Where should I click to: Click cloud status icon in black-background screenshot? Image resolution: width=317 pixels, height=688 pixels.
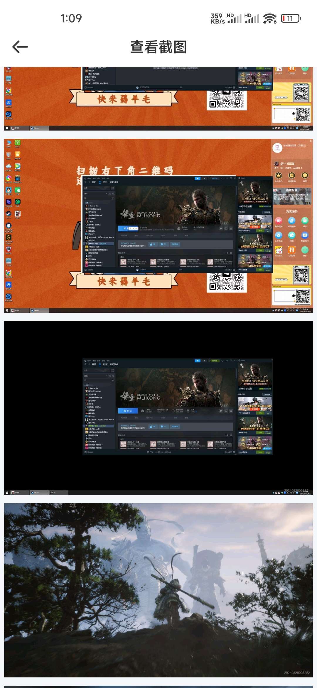(x=143, y=411)
